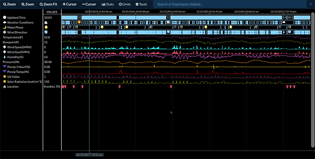The height and width of the screenshot is (159, 315).
Task: Select the Weather Conditions cloud icon
Action: point(5,22)
